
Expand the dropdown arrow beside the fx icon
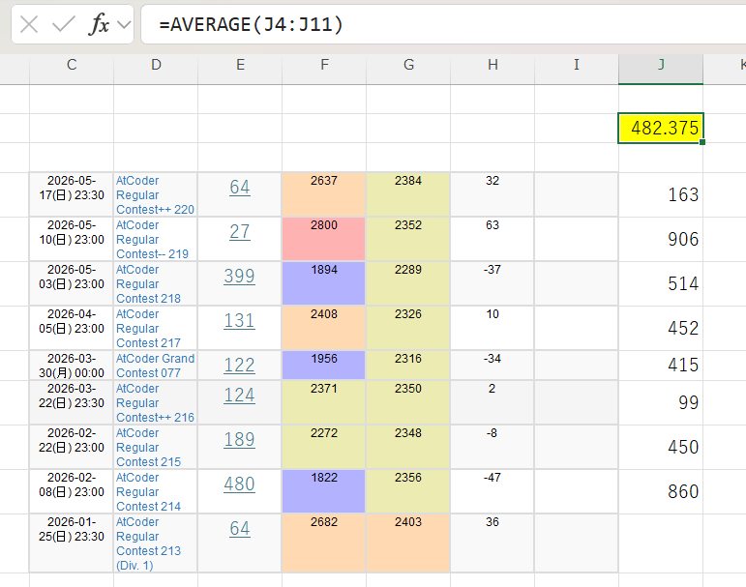[124, 25]
